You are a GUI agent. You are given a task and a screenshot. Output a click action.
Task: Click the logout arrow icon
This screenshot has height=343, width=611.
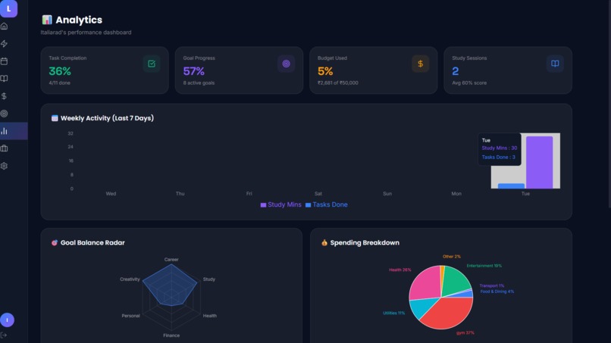(x=4, y=335)
